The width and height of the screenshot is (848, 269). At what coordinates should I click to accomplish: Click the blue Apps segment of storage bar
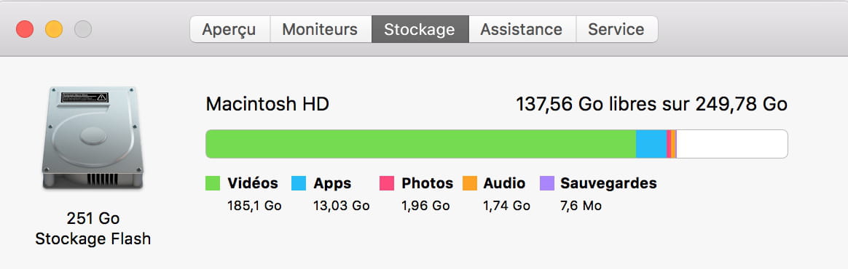651,144
